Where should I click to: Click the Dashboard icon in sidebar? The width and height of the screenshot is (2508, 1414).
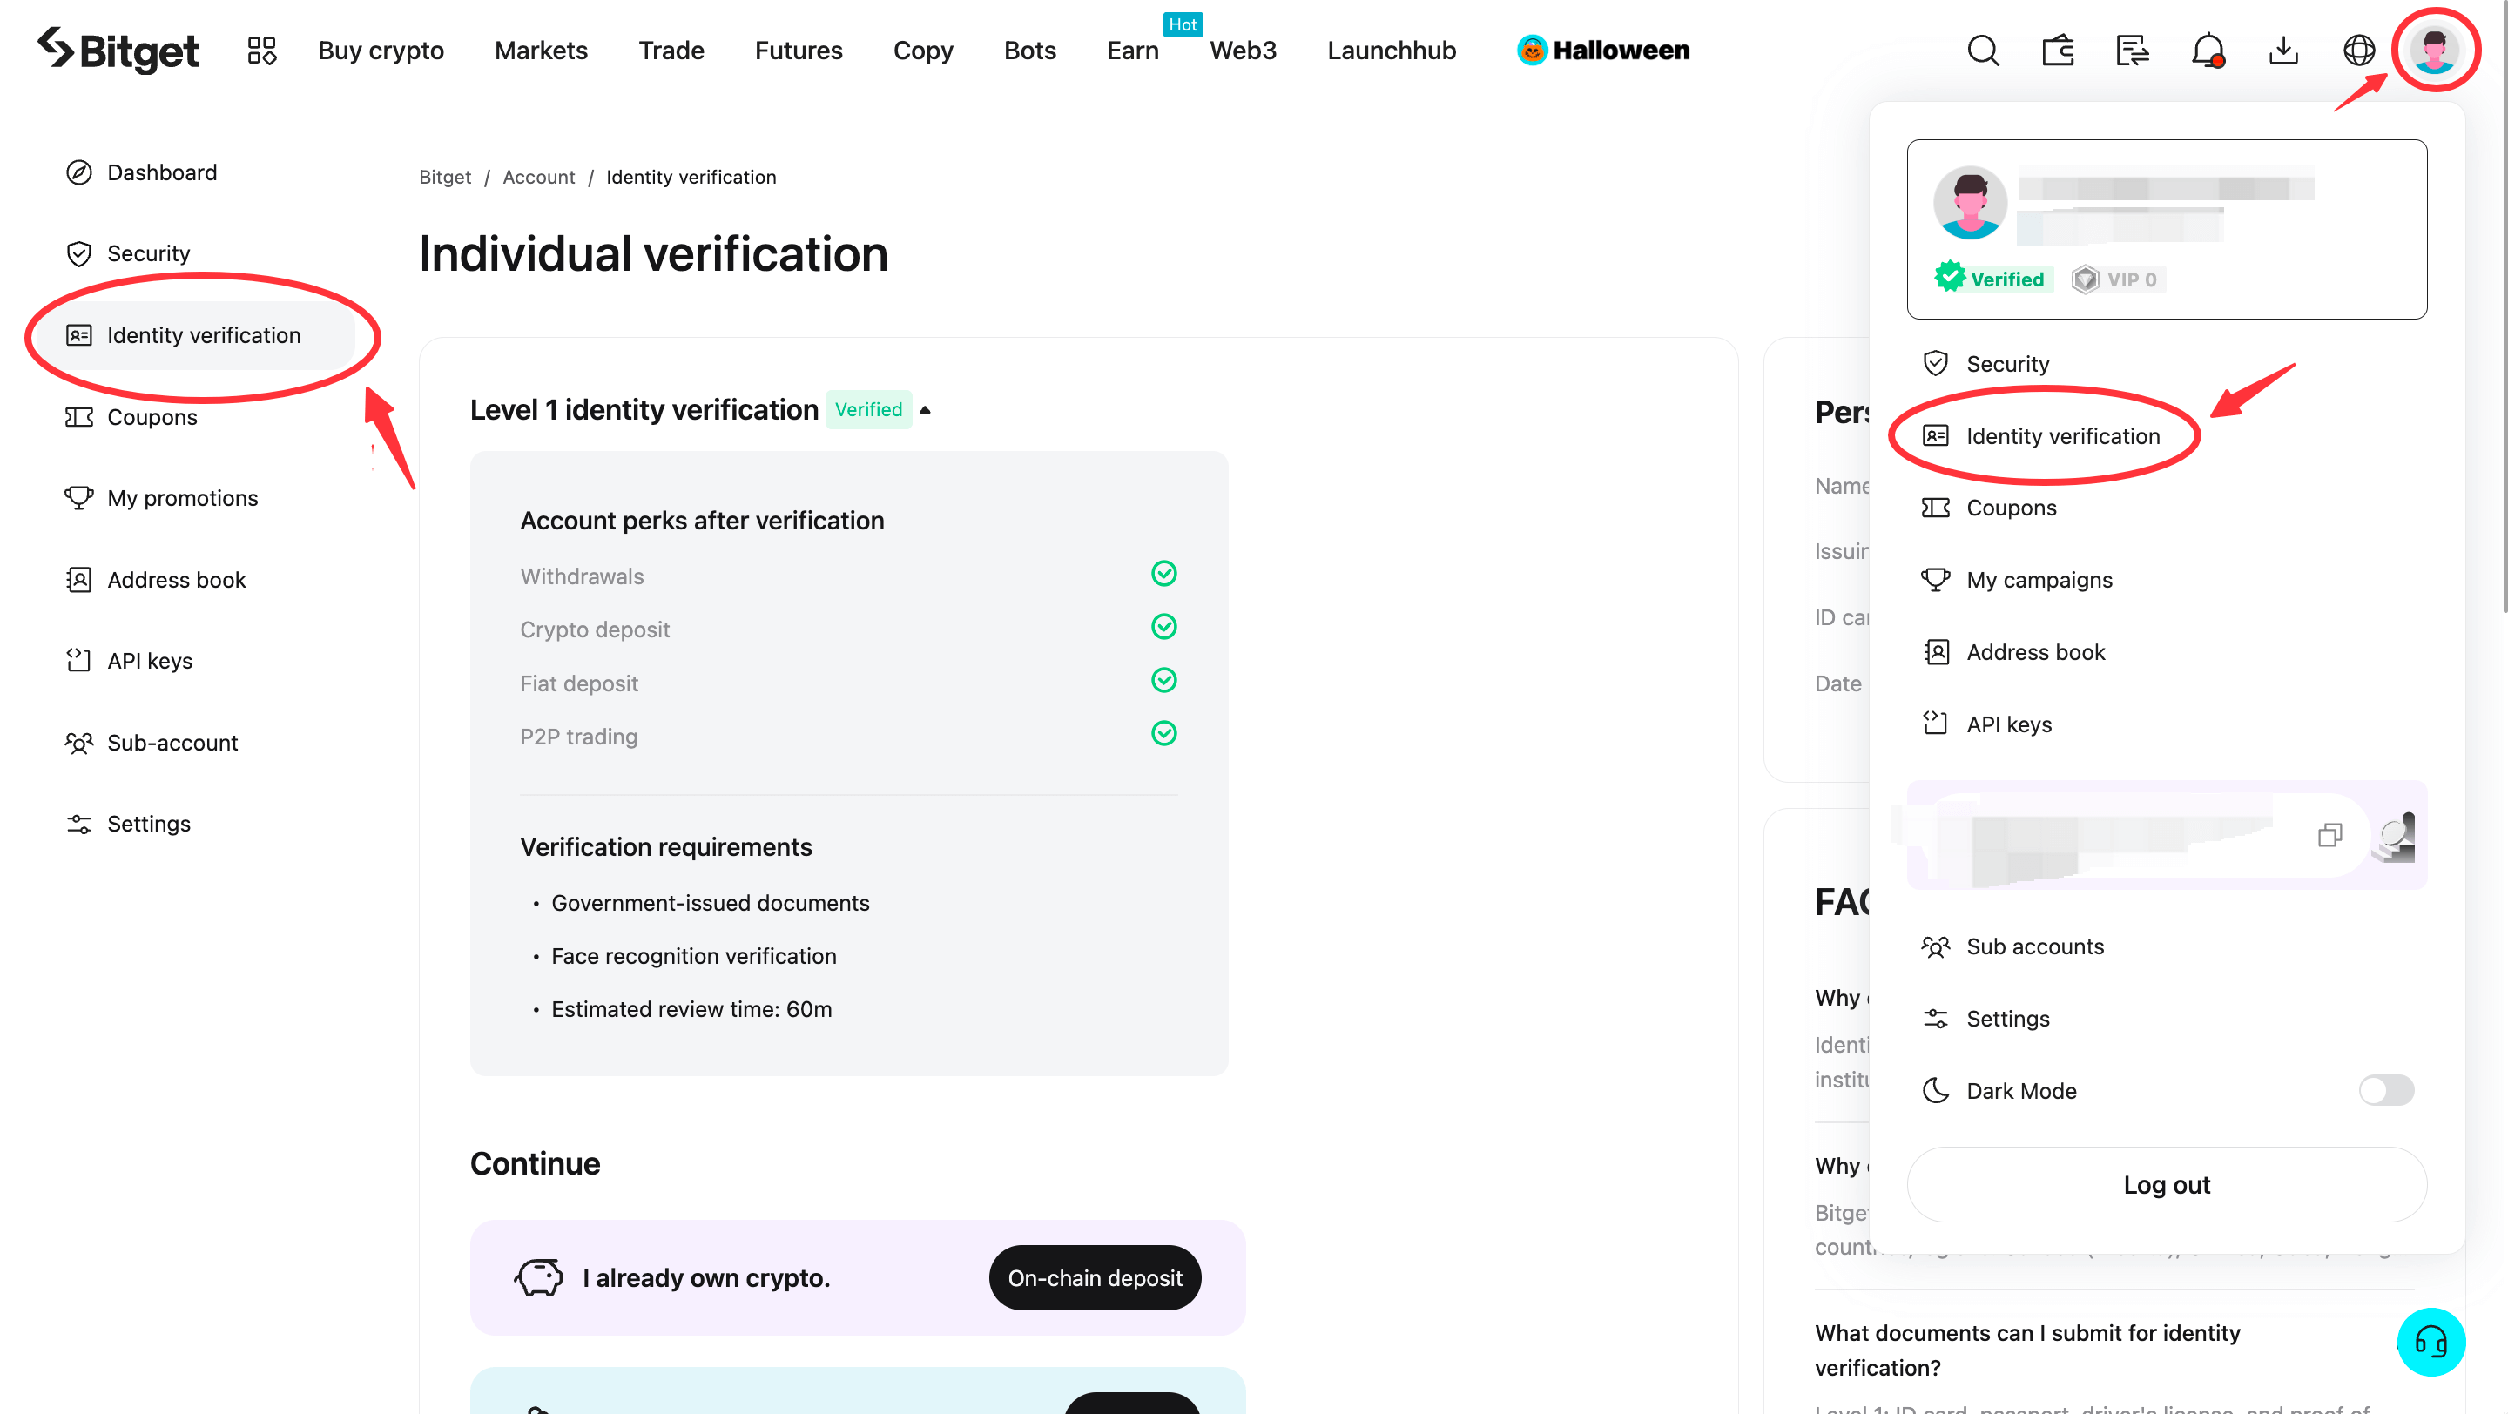tap(79, 171)
